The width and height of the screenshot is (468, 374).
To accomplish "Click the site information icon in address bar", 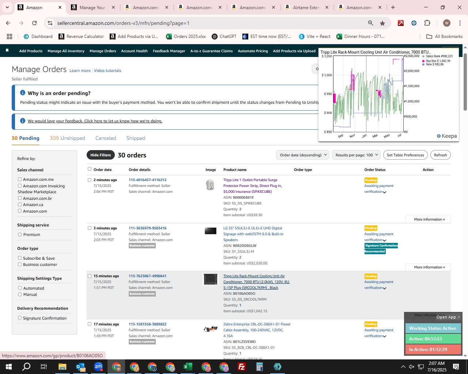I will [x=50, y=23].
